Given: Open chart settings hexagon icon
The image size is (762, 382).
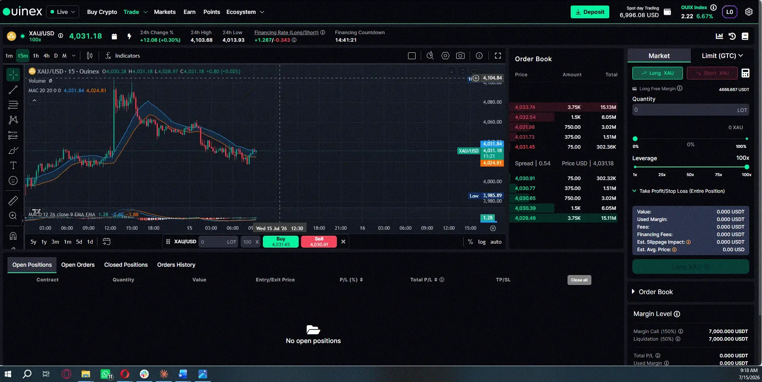Looking at the screenshot, I should (445, 56).
